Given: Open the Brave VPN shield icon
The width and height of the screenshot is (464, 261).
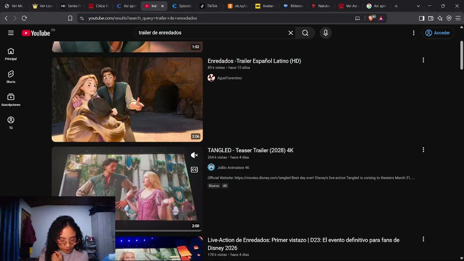Looking at the screenshot, I should (x=449, y=18).
